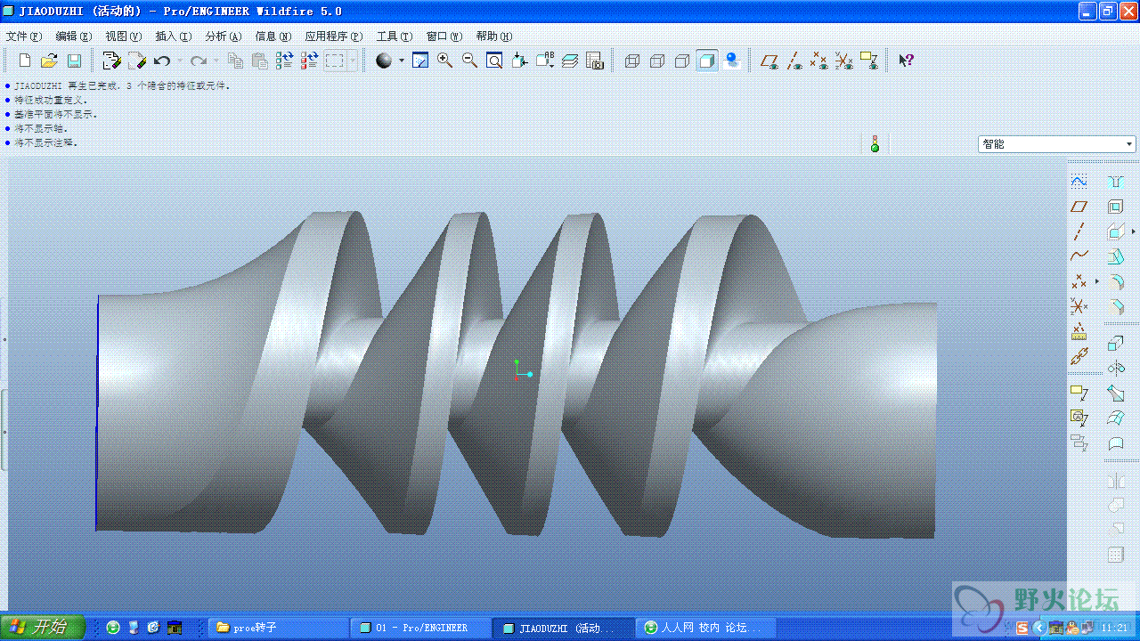Open the 视图(V) menu

tap(124, 37)
